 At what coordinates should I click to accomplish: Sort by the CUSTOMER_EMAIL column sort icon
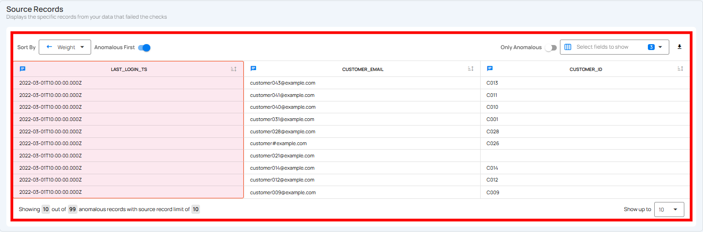(x=471, y=69)
